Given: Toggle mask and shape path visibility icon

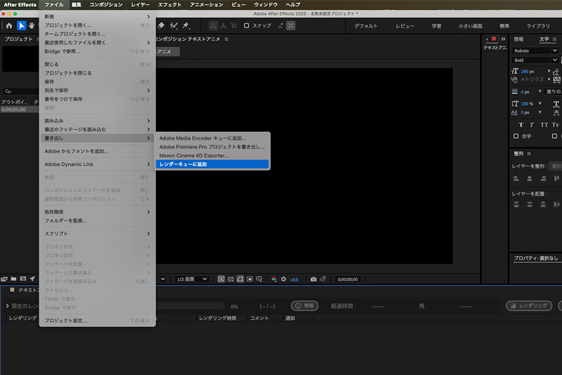Looking at the screenshot, I should click(240, 279).
